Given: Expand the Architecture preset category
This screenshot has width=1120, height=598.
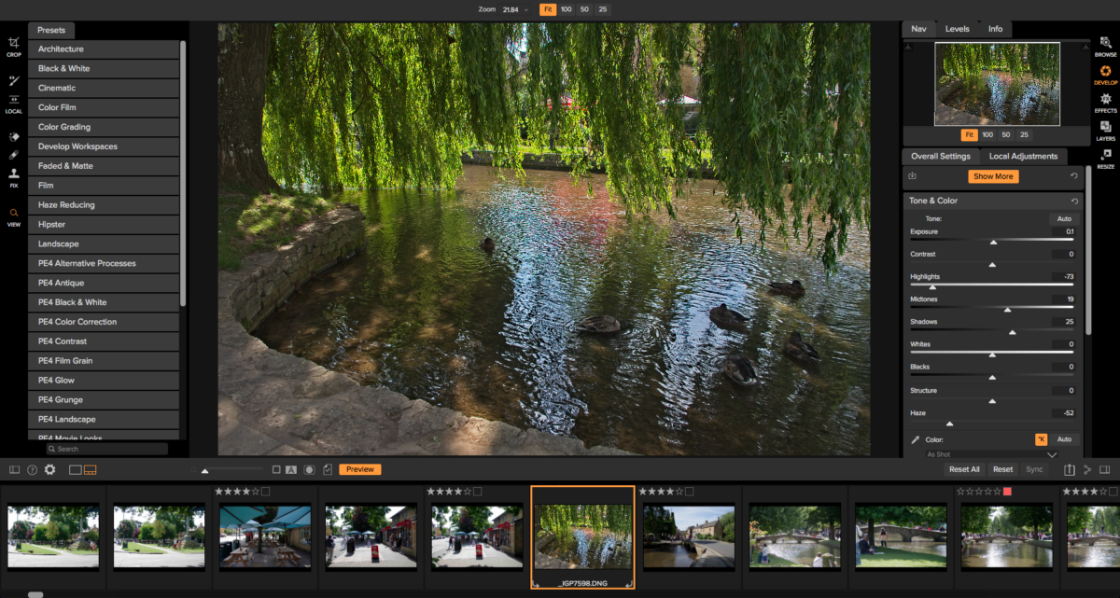Looking at the screenshot, I should click(104, 49).
